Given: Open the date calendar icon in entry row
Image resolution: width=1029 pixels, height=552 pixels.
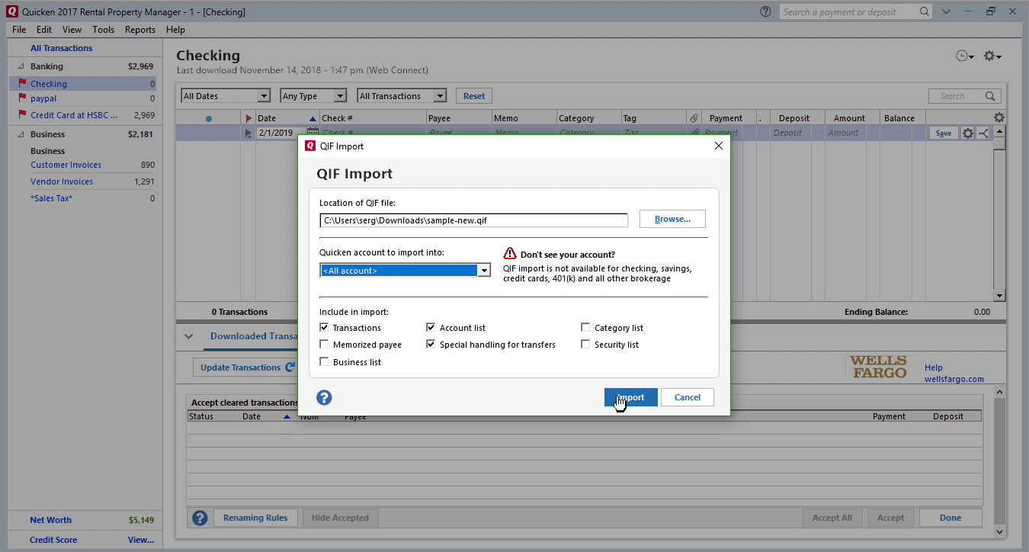Looking at the screenshot, I should click(x=312, y=133).
